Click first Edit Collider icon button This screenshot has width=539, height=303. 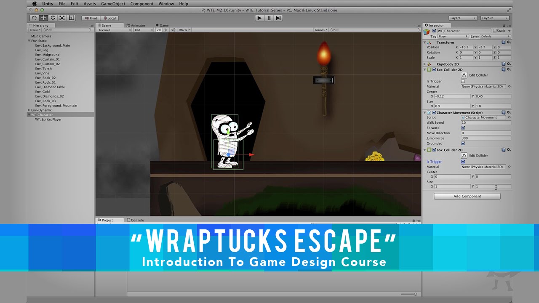[x=464, y=75]
